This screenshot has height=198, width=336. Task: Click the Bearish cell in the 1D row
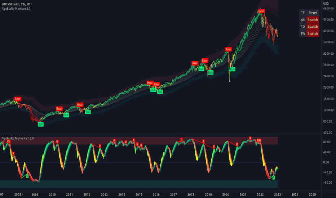point(313,27)
